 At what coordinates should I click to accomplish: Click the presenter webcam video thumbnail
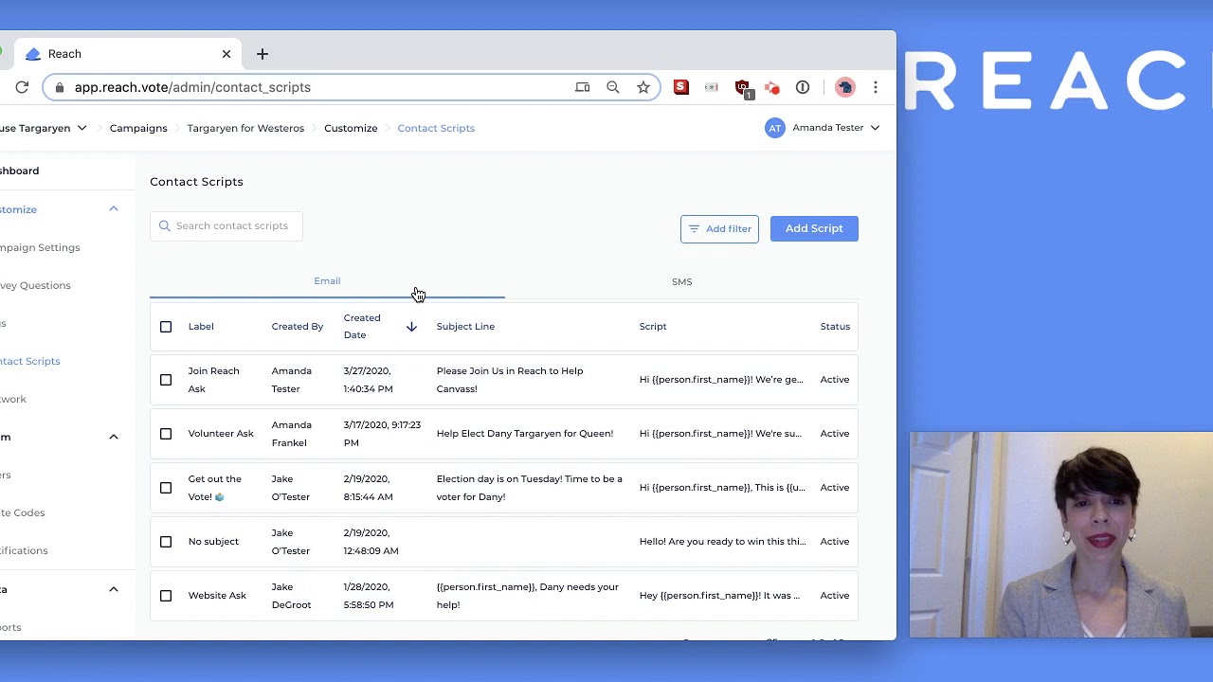[1061, 535]
